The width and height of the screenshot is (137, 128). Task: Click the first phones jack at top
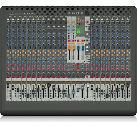78,13
